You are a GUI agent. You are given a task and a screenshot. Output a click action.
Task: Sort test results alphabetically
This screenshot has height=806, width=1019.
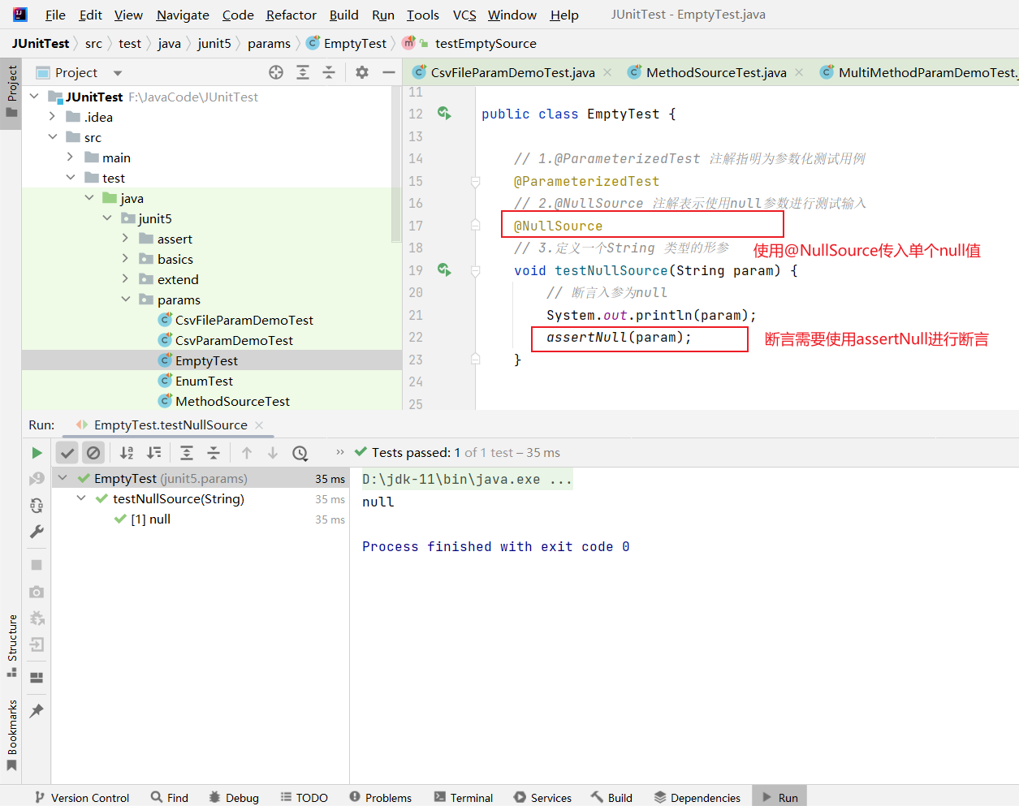127,453
